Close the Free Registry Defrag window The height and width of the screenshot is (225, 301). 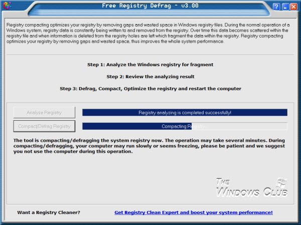[293, 7]
